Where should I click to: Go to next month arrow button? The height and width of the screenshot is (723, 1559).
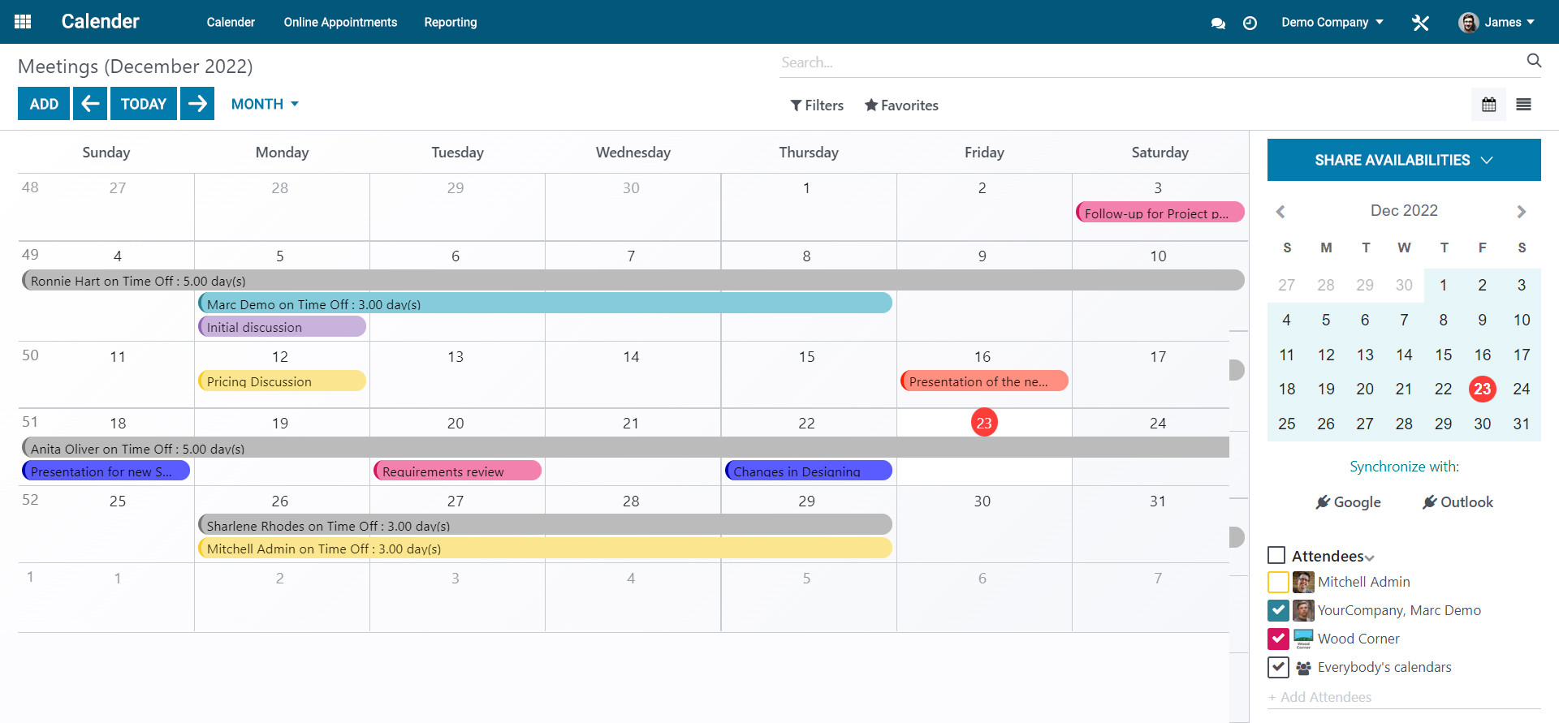pyautogui.click(x=197, y=104)
